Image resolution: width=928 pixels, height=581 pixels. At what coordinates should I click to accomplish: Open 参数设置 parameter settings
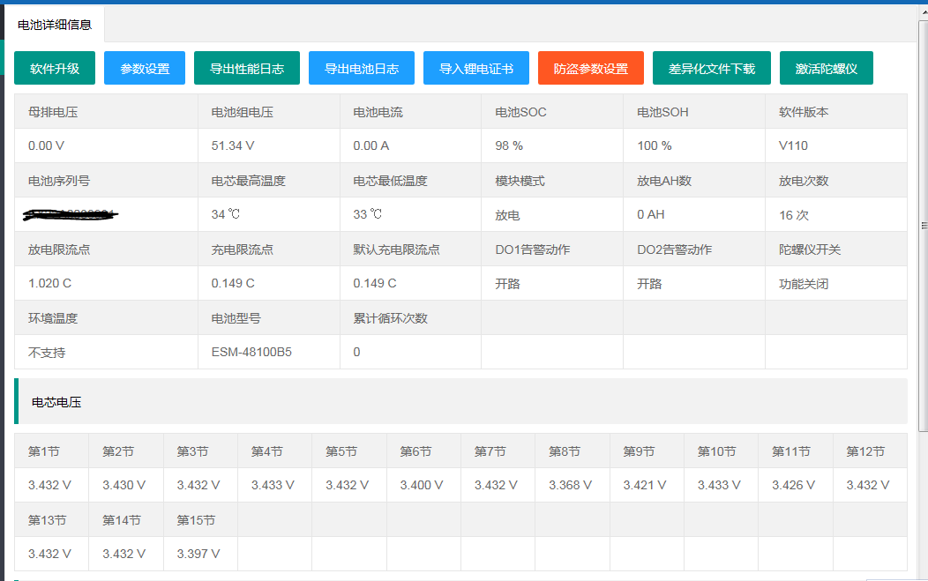[x=144, y=67]
